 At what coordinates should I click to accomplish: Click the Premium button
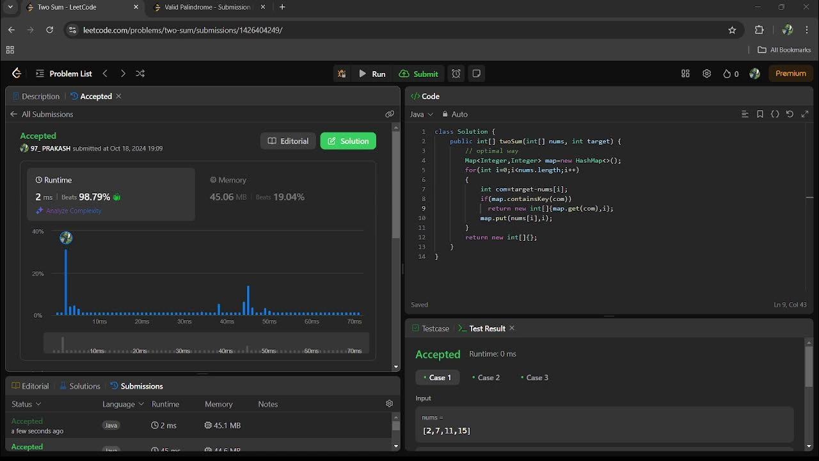791,74
